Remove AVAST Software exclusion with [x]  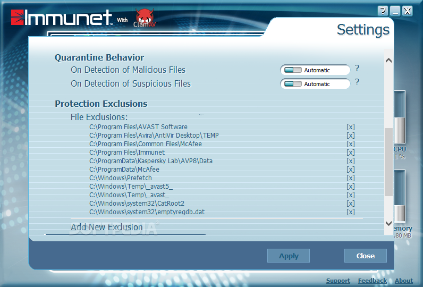(350, 127)
